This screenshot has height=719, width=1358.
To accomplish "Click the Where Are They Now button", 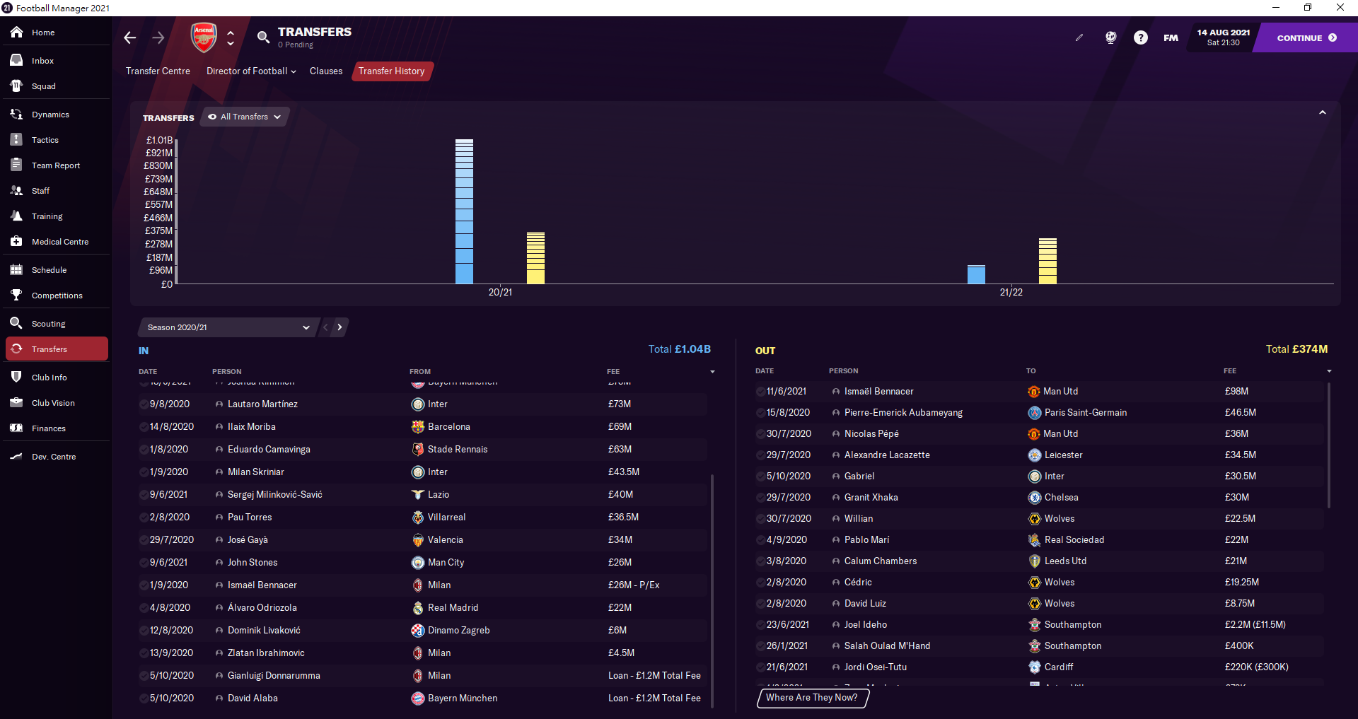I will point(812,698).
